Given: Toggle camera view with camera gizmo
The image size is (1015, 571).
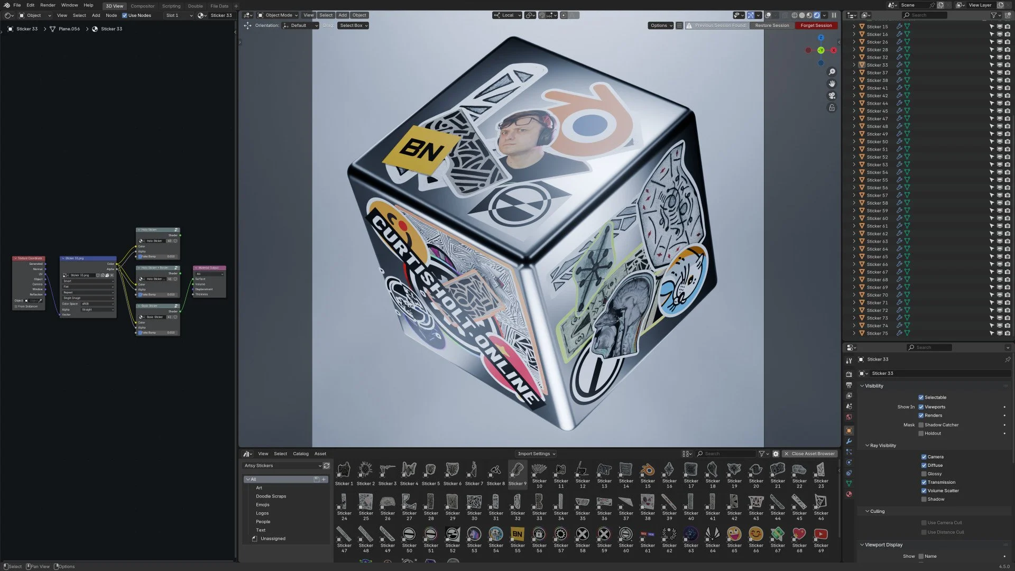Looking at the screenshot, I should pyautogui.click(x=832, y=96).
